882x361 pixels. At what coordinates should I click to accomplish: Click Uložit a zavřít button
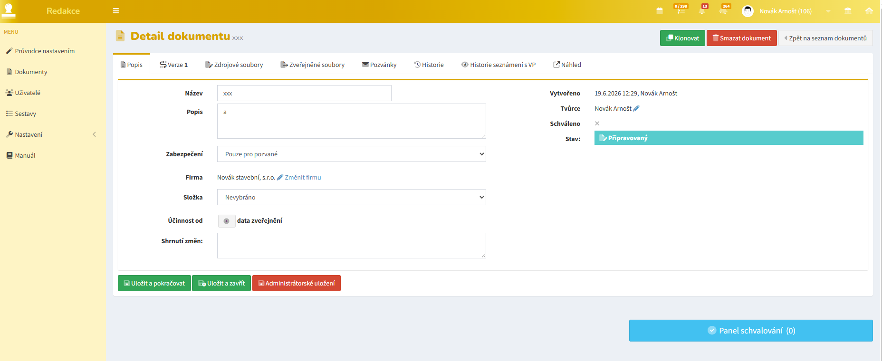221,283
